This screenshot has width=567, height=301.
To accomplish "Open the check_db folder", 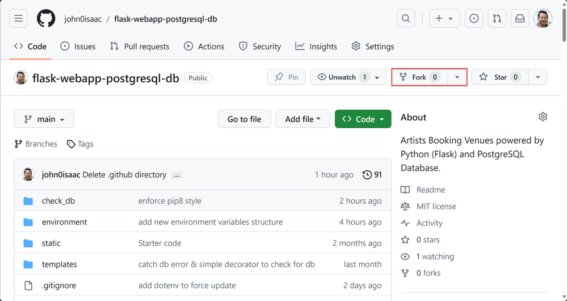I will click(x=58, y=201).
